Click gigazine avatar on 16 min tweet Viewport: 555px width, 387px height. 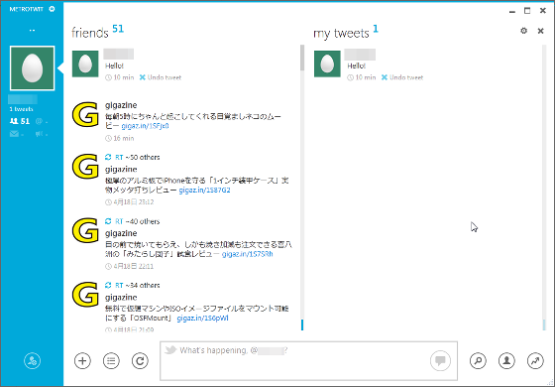(85, 114)
